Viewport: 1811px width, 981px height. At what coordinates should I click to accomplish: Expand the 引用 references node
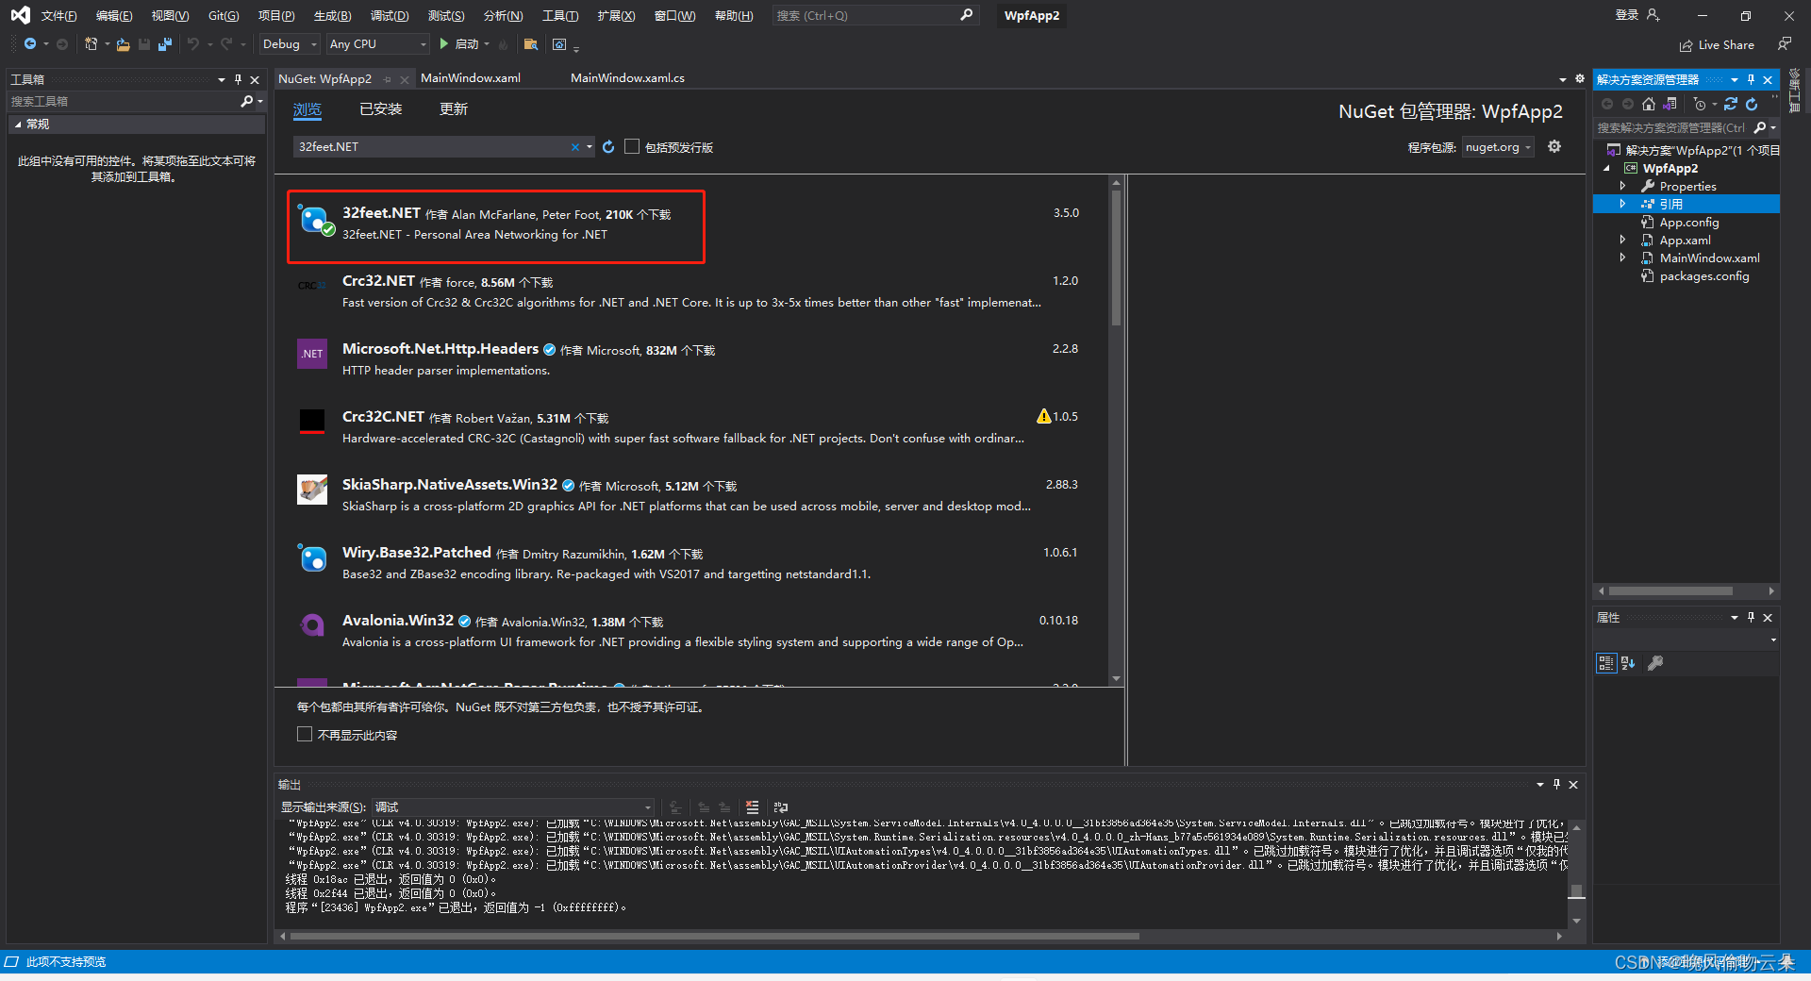pyautogui.click(x=1622, y=204)
